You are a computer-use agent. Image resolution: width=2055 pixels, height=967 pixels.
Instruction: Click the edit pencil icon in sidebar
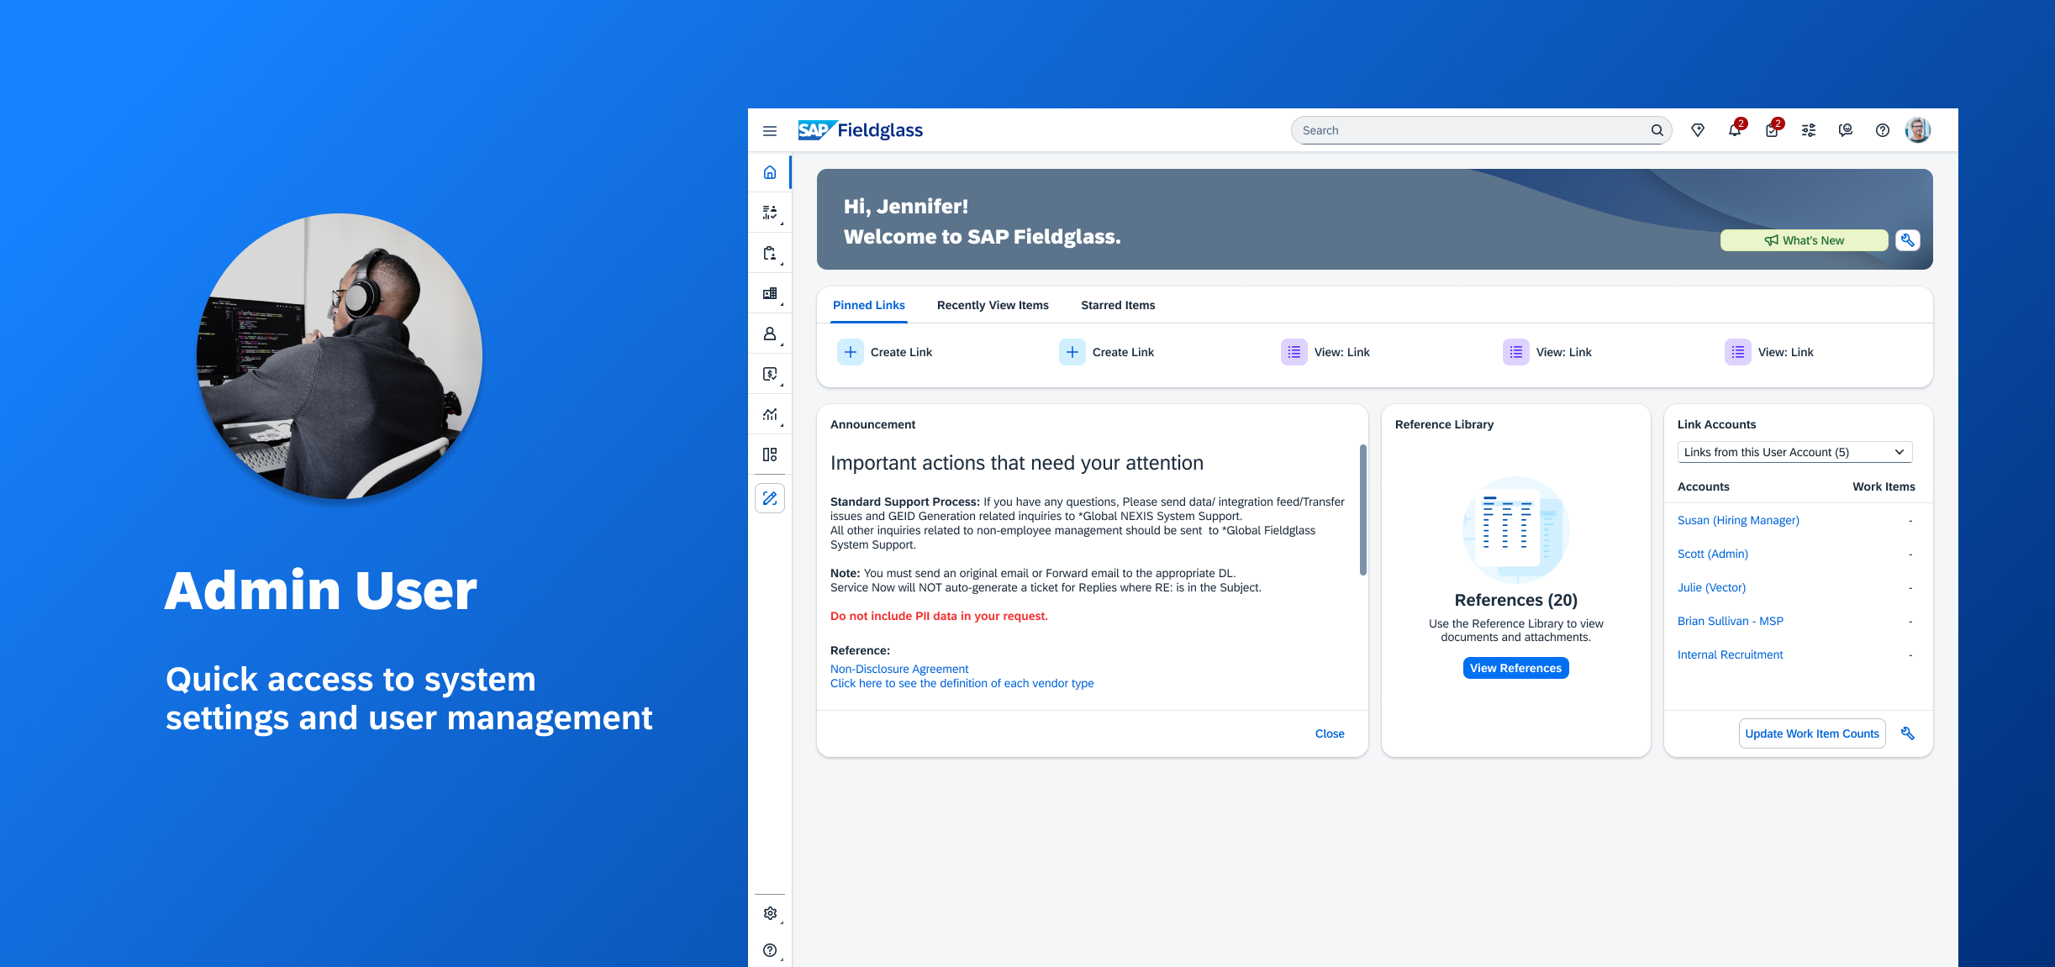click(770, 498)
